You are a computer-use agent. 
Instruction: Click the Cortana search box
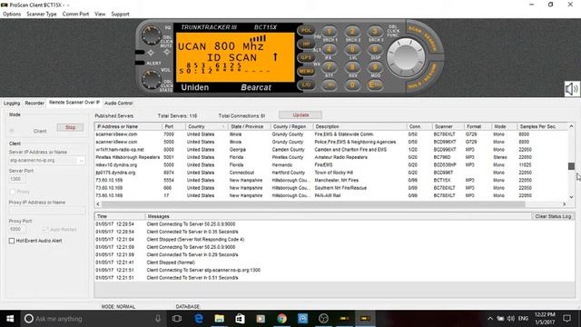(x=93, y=319)
